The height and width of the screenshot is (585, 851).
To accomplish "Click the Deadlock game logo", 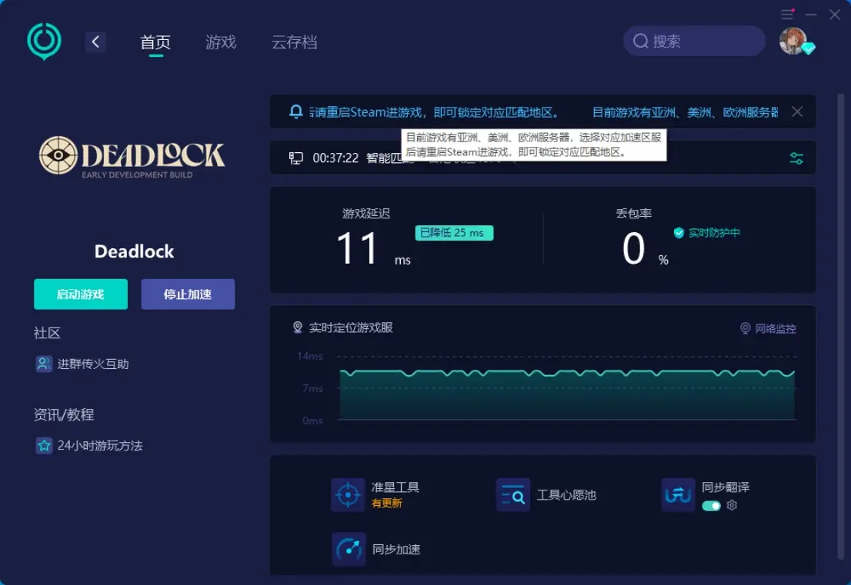I will tap(132, 157).
